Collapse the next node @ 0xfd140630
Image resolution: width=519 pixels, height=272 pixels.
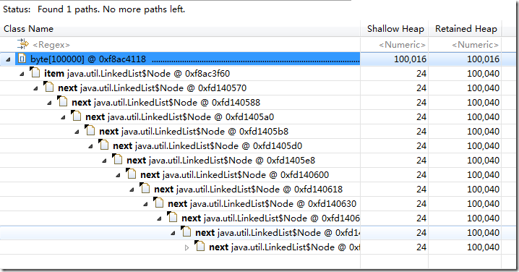click(145, 204)
